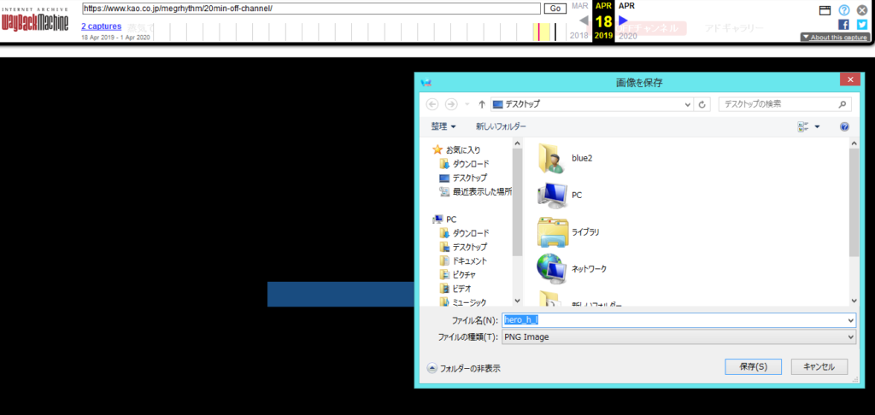Image resolution: width=875 pixels, height=415 pixels.
Task: Click the 保存(S) save button
Action: click(753, 366)
